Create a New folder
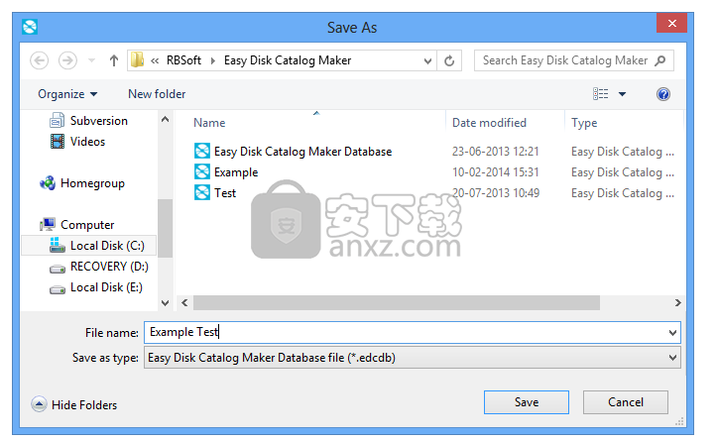This screenshot has width=717, height=441. (157, 94)
